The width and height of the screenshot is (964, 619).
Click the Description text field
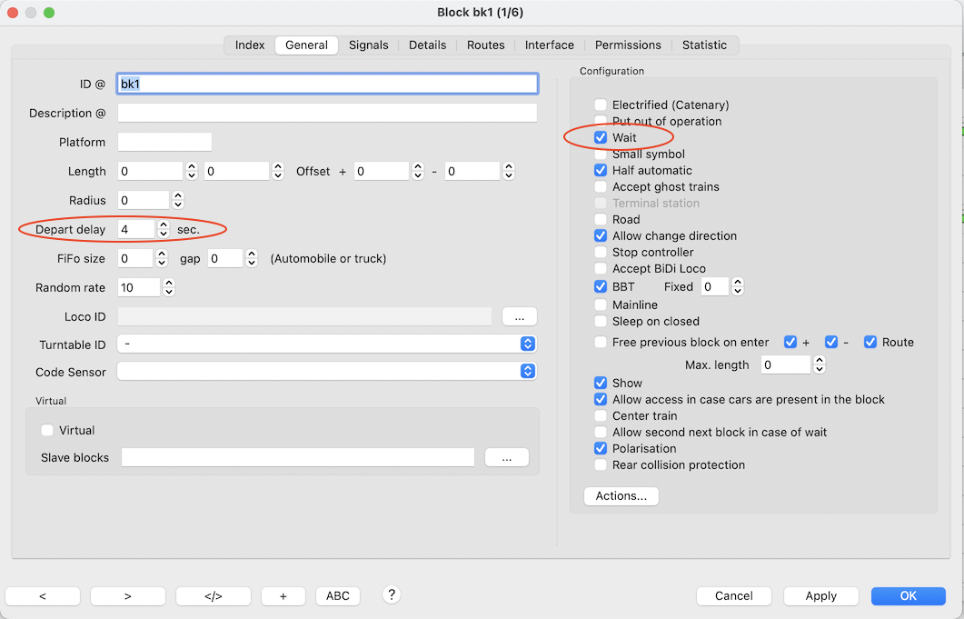click(327, 113)
